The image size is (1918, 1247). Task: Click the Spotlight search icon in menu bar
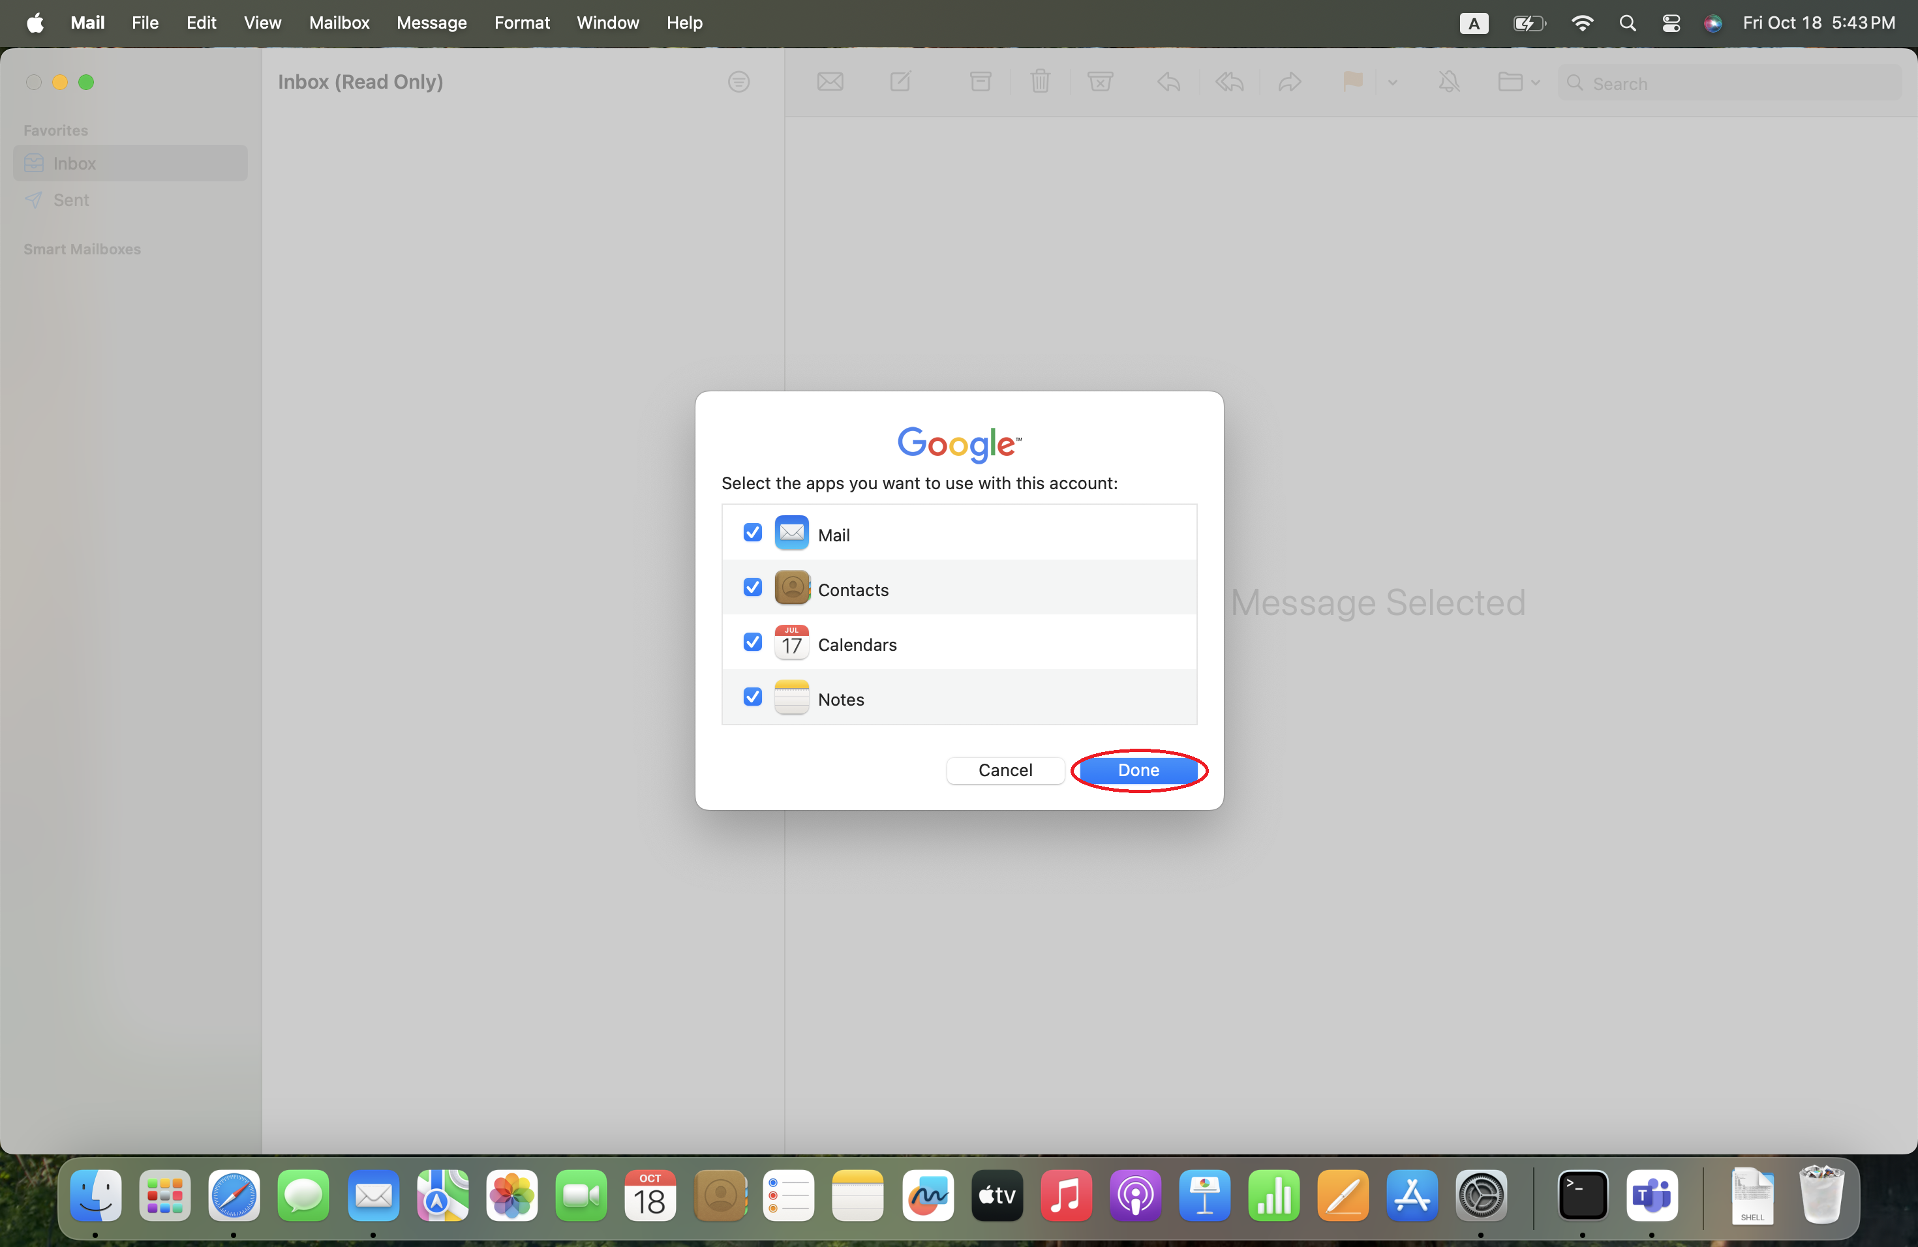(x=1627, y=23)
